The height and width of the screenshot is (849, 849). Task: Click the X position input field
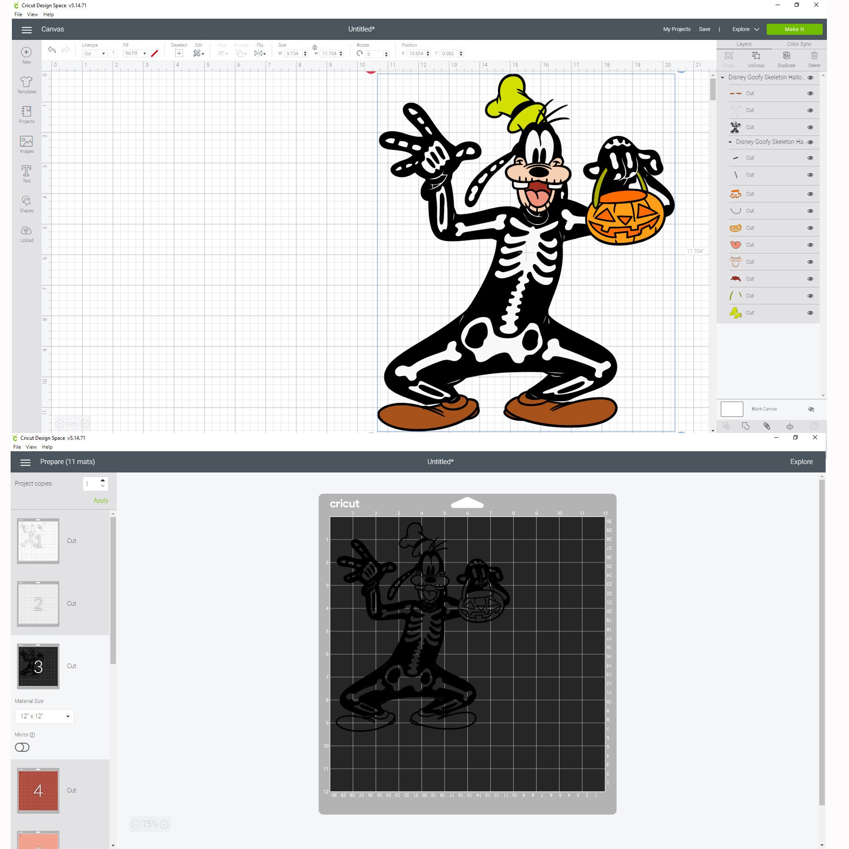[416, 53]
